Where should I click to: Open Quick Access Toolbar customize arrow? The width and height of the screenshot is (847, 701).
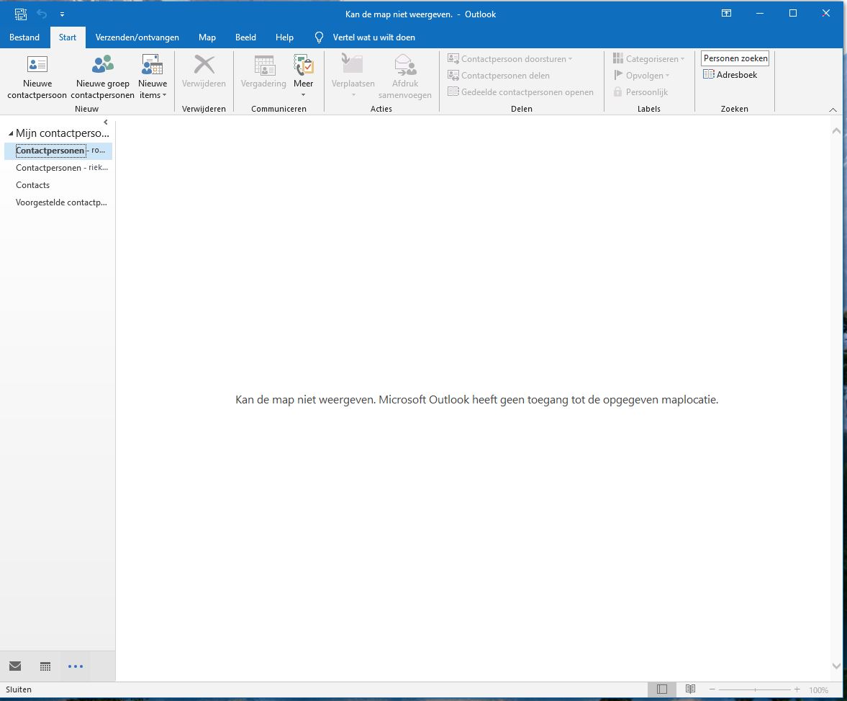tap(62, 14)
